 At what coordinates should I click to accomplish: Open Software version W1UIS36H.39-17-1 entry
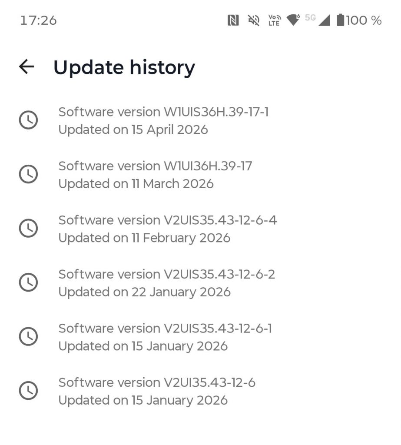click(163, 120)
